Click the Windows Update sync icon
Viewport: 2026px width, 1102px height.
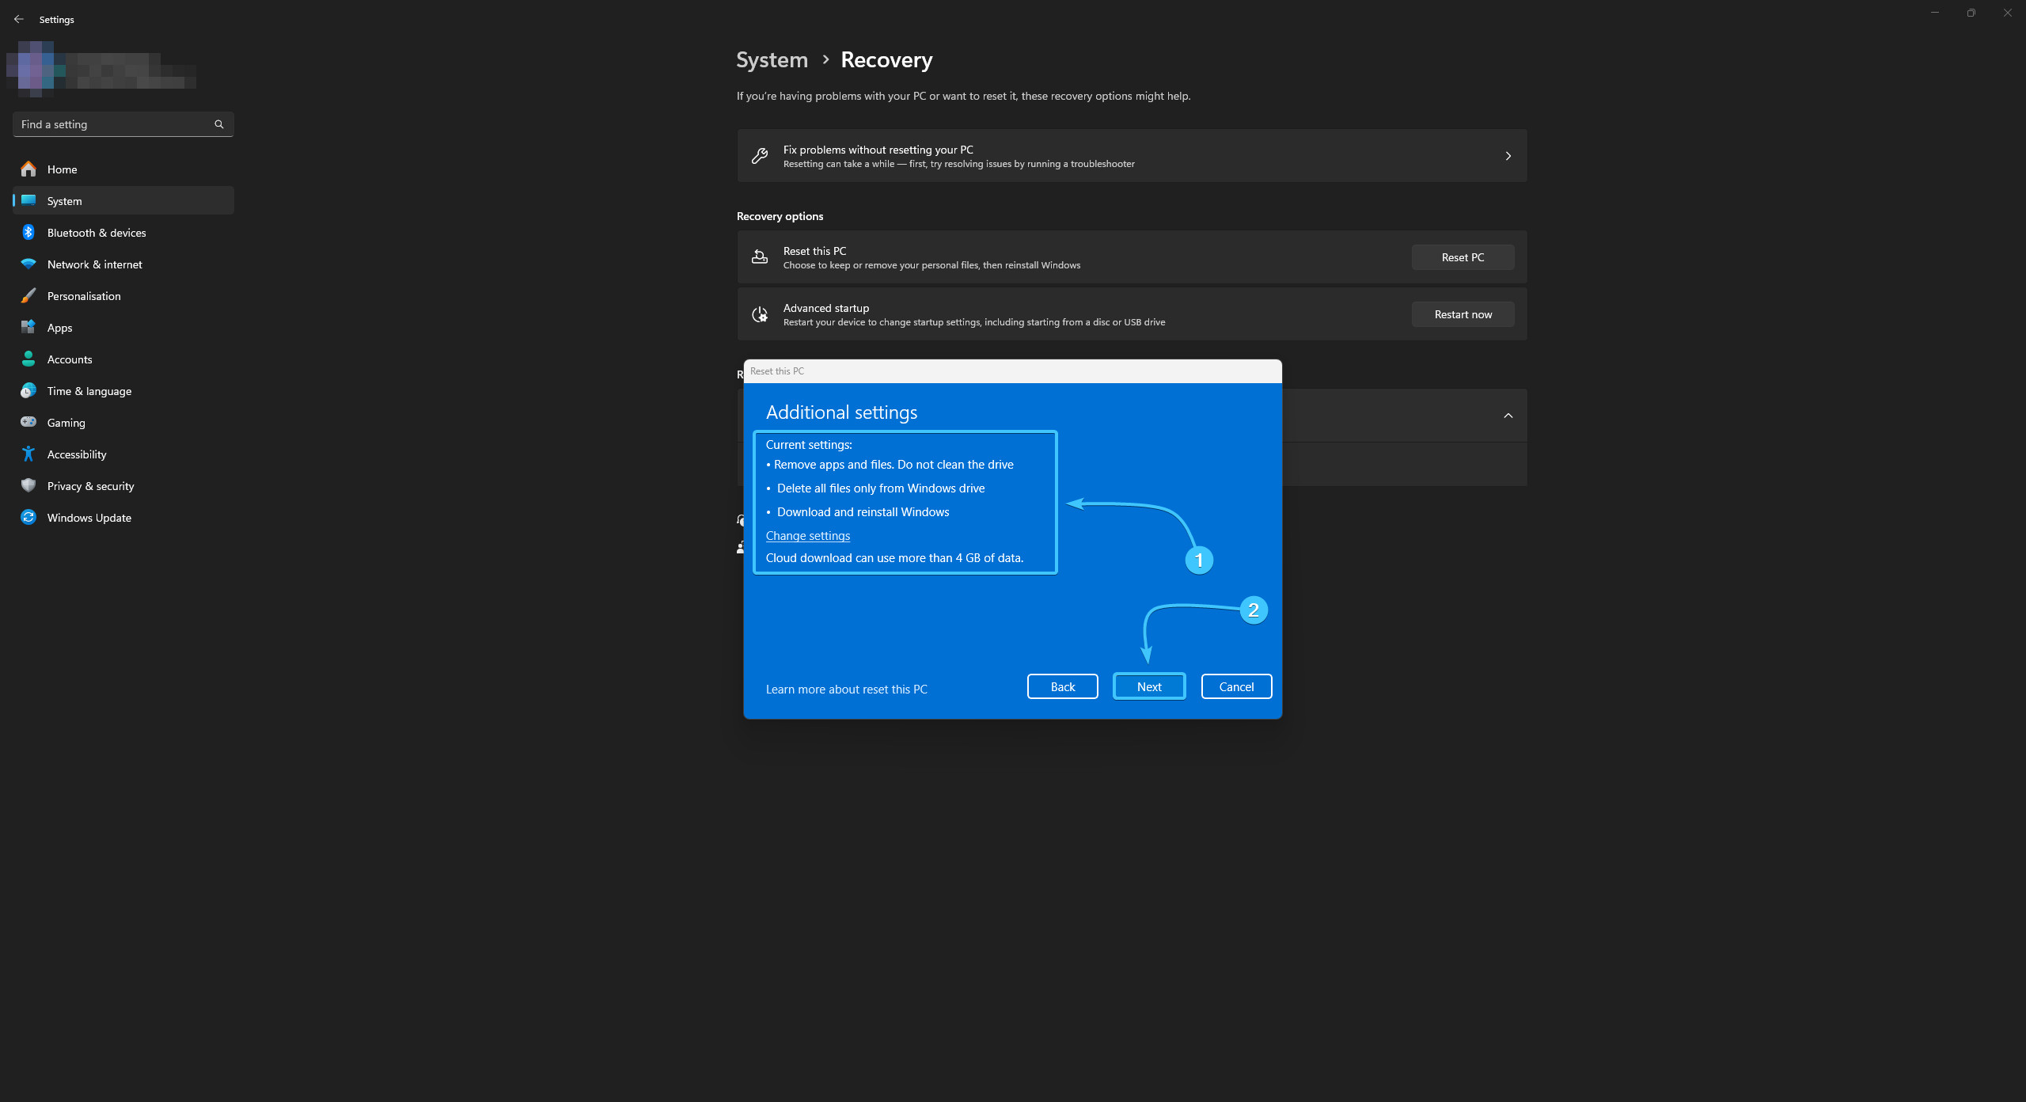pos(28,517)
